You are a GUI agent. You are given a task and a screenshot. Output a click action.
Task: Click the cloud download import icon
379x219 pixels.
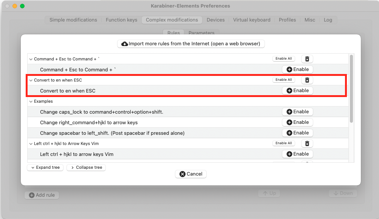coord(124,44)
